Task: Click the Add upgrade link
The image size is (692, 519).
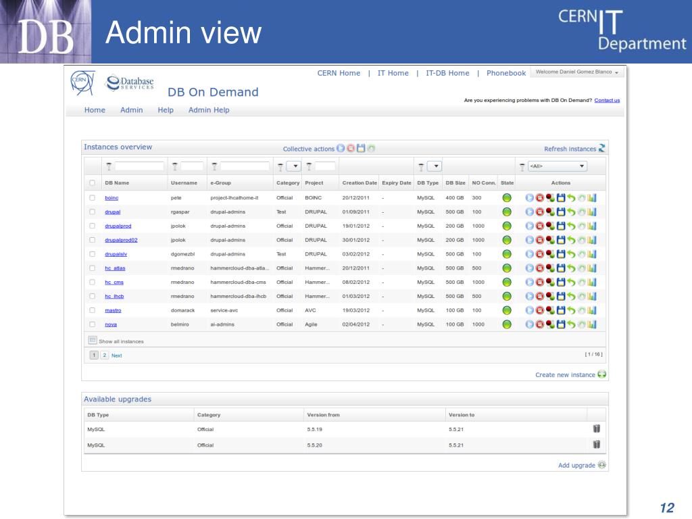Action: click(x=582, y=465)
